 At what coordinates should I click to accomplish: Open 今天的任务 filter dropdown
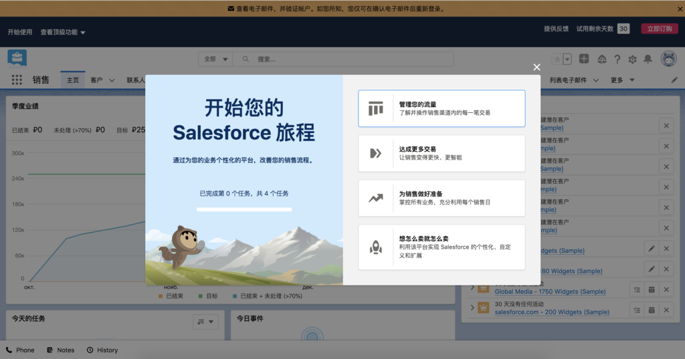click(205, 322)
